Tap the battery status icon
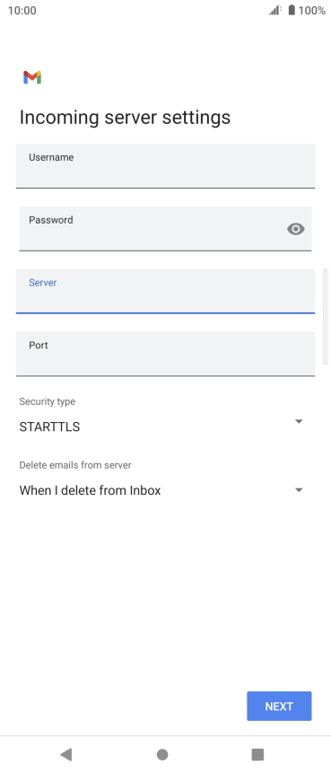 [x=292, y=10]
